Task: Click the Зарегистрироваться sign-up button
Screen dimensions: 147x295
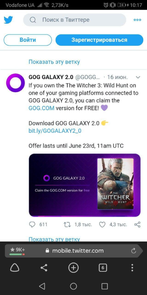Action: pyautogui.click(x=99, y=40)
